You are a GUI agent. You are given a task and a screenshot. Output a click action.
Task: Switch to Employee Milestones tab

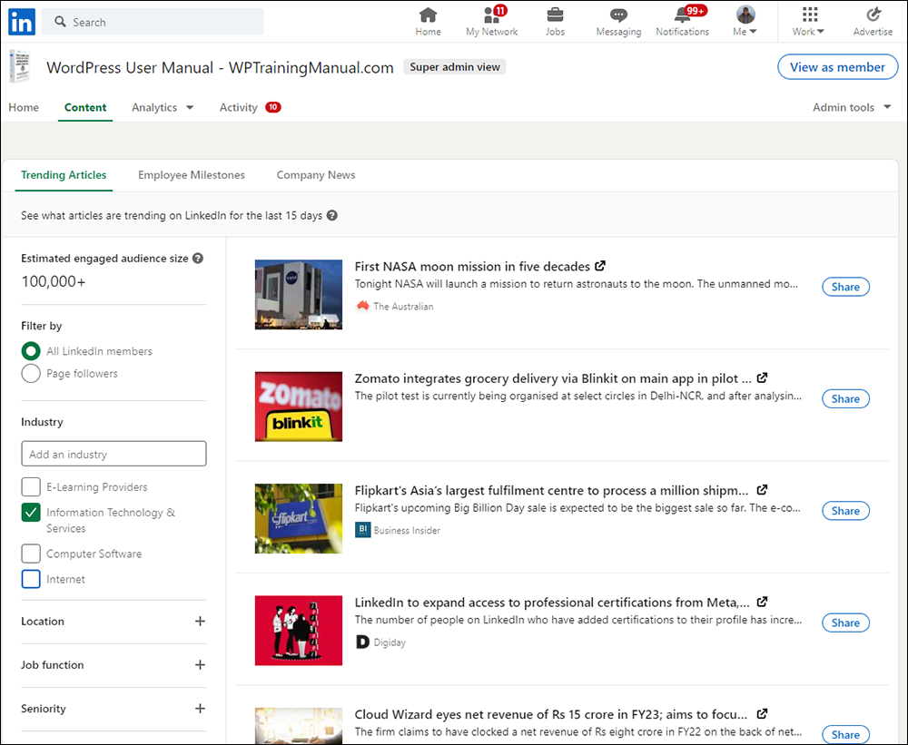191,175
